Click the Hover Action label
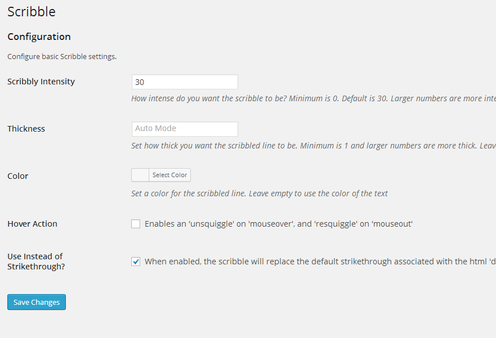Viewport: 496px width, 338px height. click(32, 224)
